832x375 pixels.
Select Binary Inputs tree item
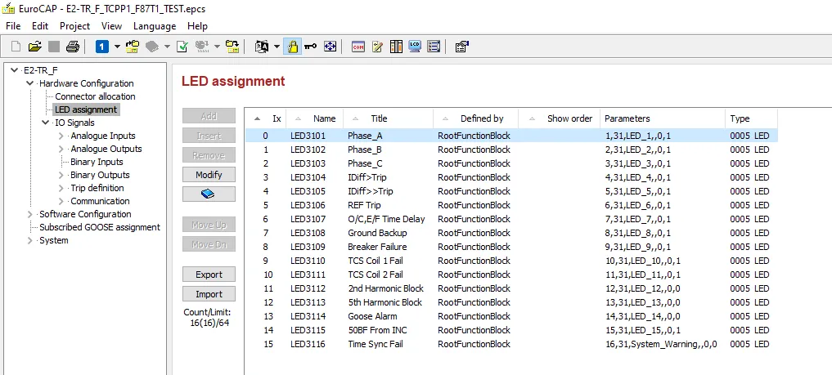(97, 162)
